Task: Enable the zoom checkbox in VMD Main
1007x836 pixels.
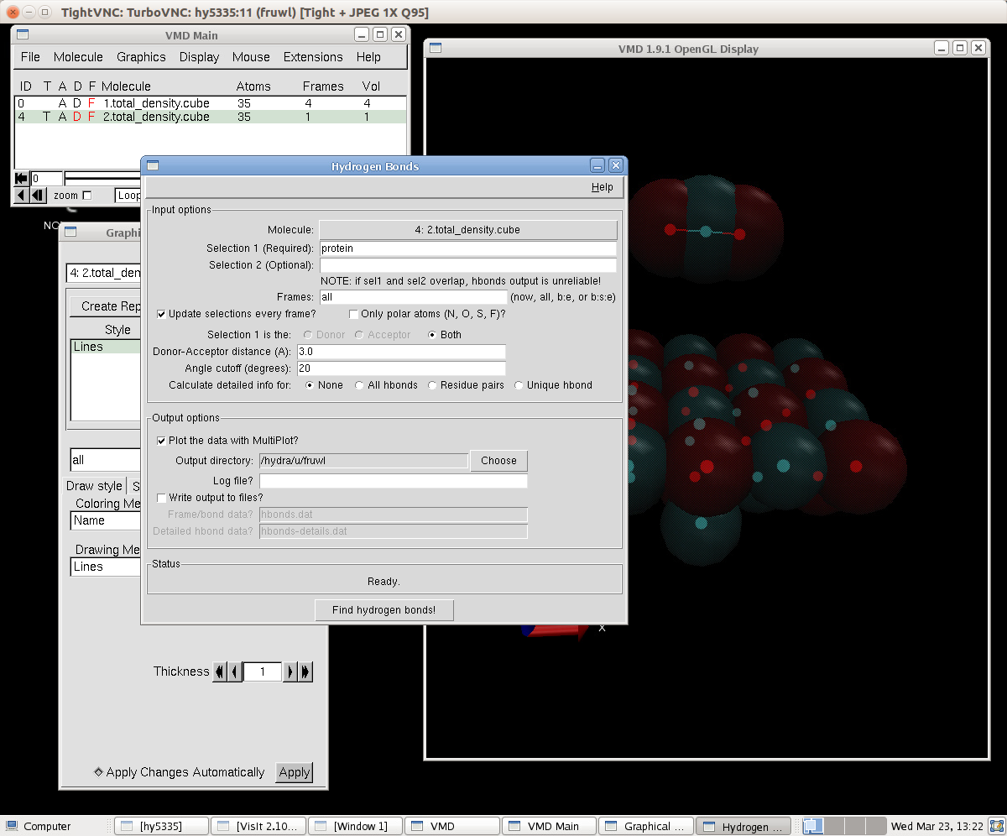Action: point(86,196)
